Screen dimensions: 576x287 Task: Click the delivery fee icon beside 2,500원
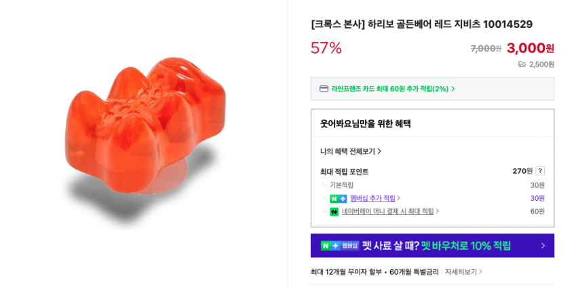pyautogui.click(x=522, y=64)
